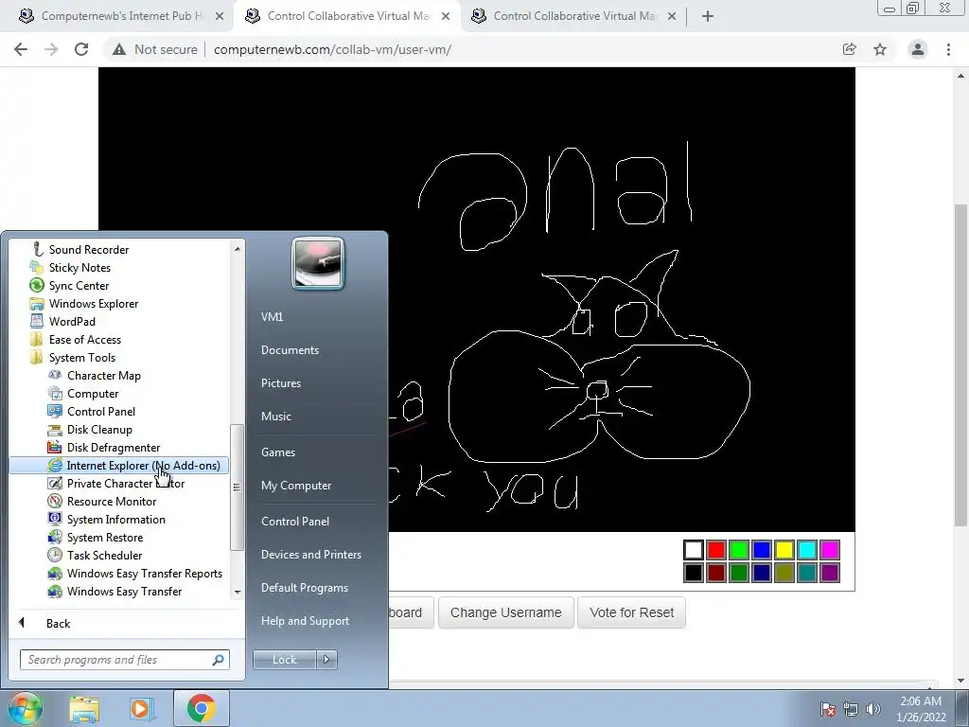Pick the red color swatch

coord(716,550)
